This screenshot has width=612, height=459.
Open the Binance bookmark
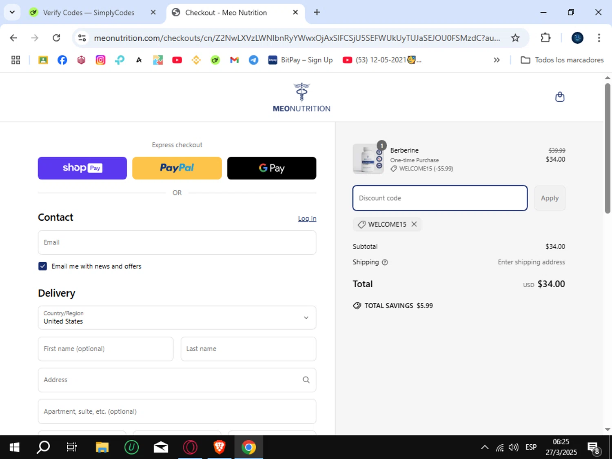(196, 60)
